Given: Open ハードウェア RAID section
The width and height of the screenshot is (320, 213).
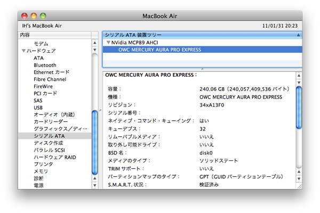Looking at the screenshot, I should [55, 157].
